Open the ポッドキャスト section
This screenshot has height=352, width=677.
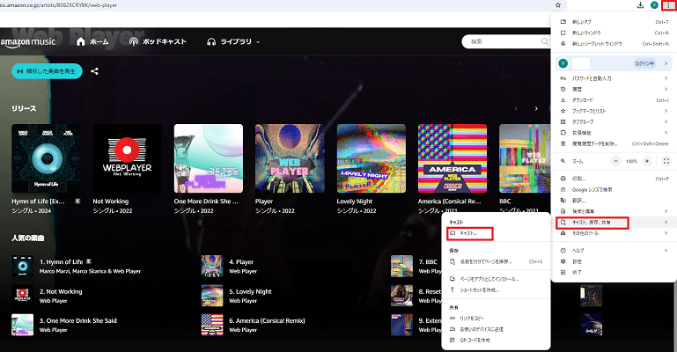158,41
